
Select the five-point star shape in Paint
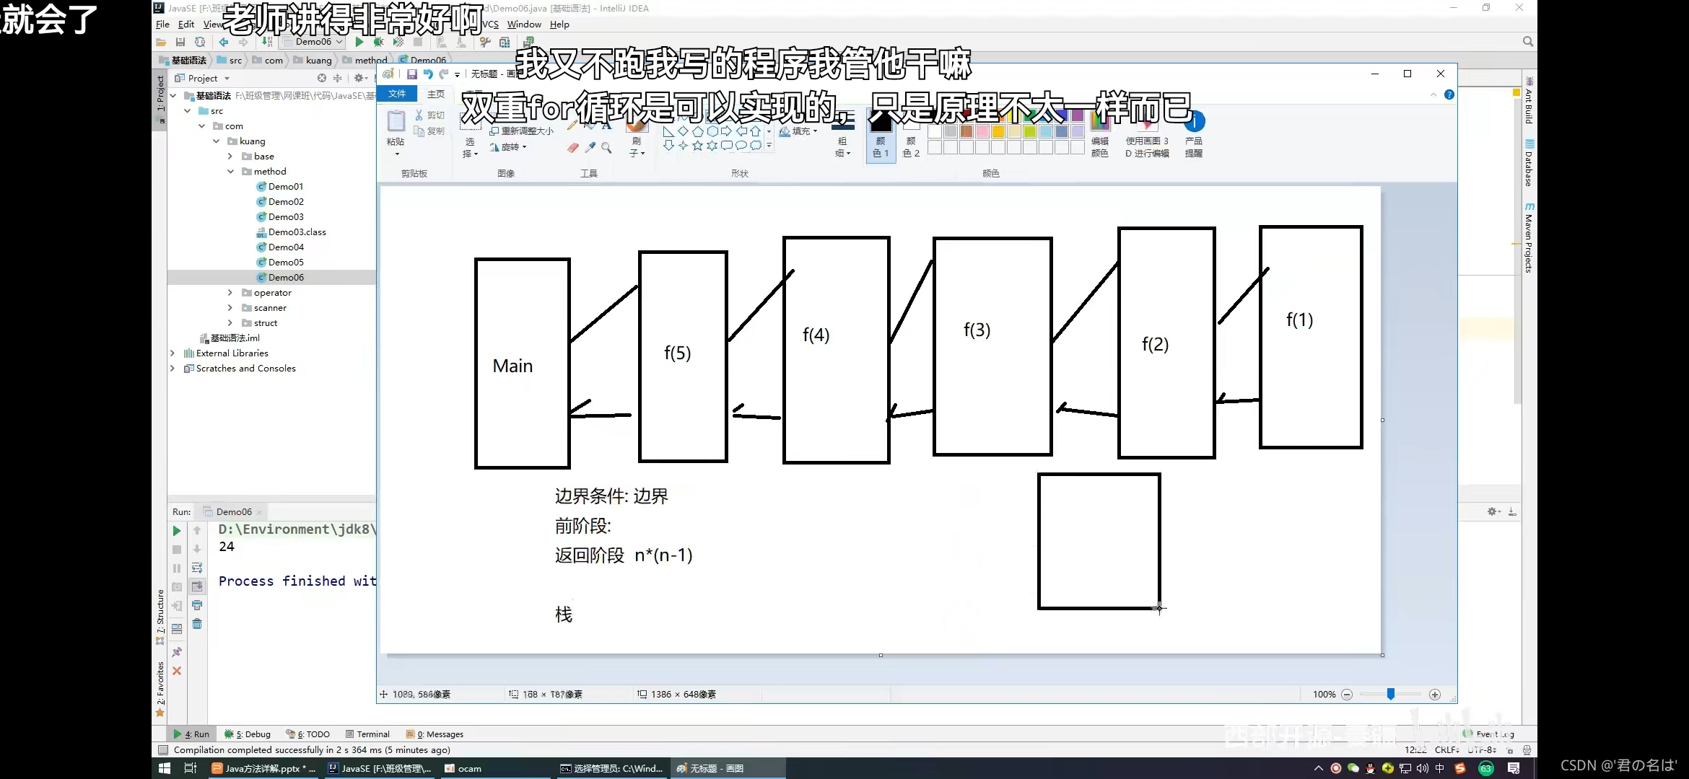coord(698,145)
